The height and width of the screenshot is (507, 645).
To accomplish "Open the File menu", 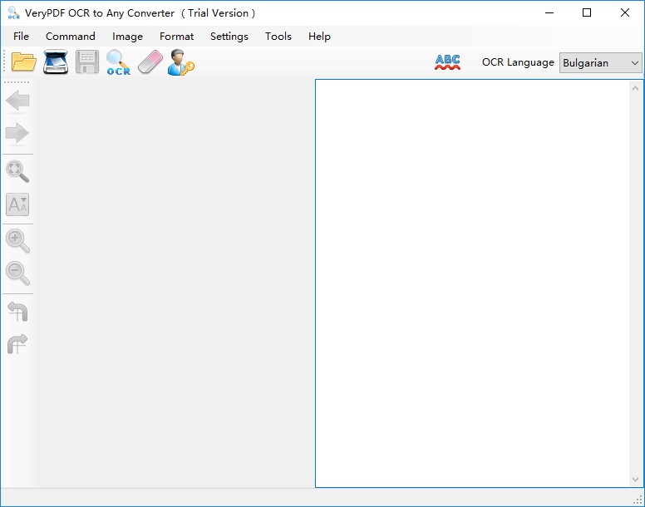I will coord(21,37).
